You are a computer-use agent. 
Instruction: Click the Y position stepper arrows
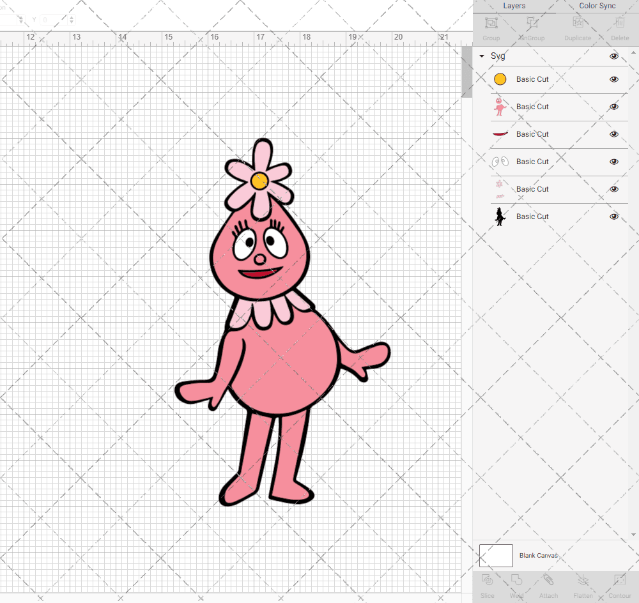pos(72,20)
